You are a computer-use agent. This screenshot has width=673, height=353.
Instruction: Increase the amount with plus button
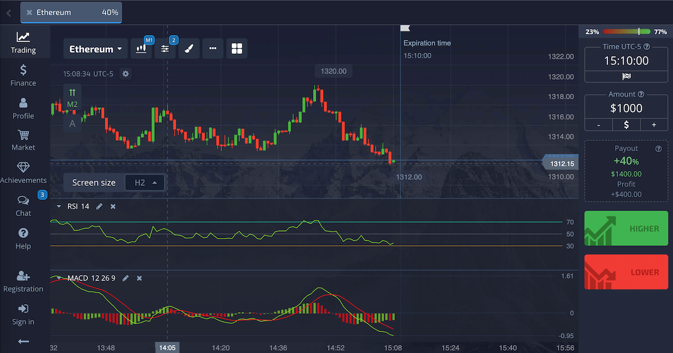click(x=654, y=125)
